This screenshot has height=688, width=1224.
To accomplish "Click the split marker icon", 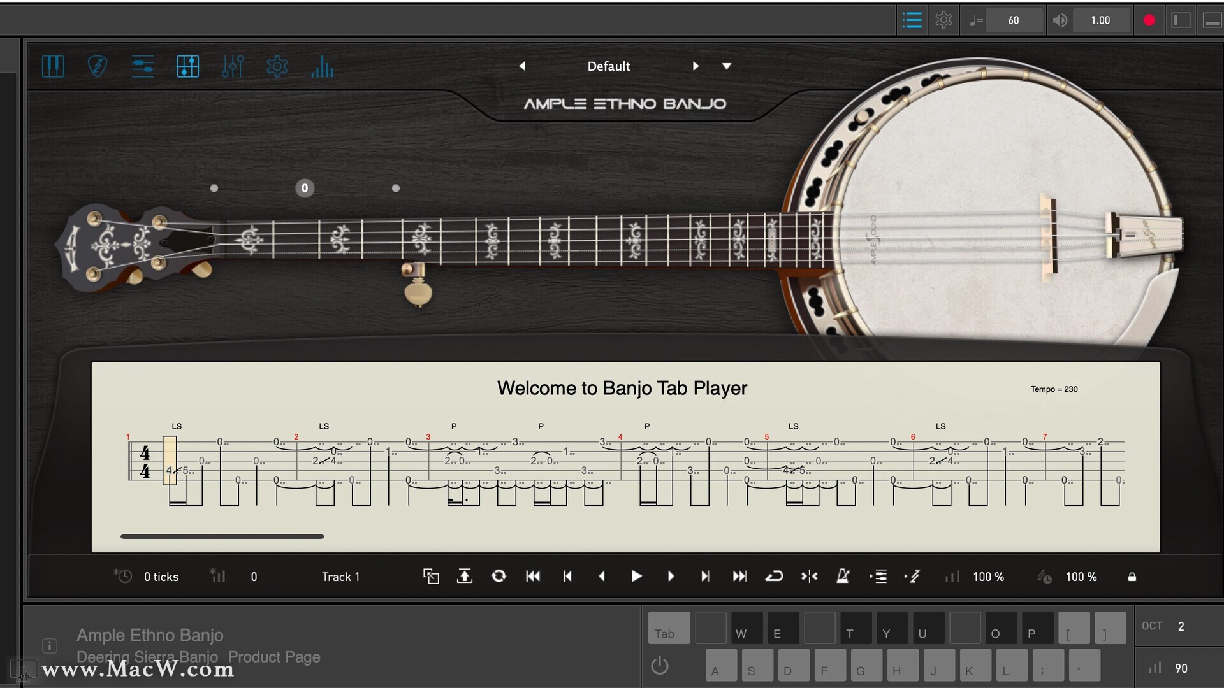I will (809, 576).
